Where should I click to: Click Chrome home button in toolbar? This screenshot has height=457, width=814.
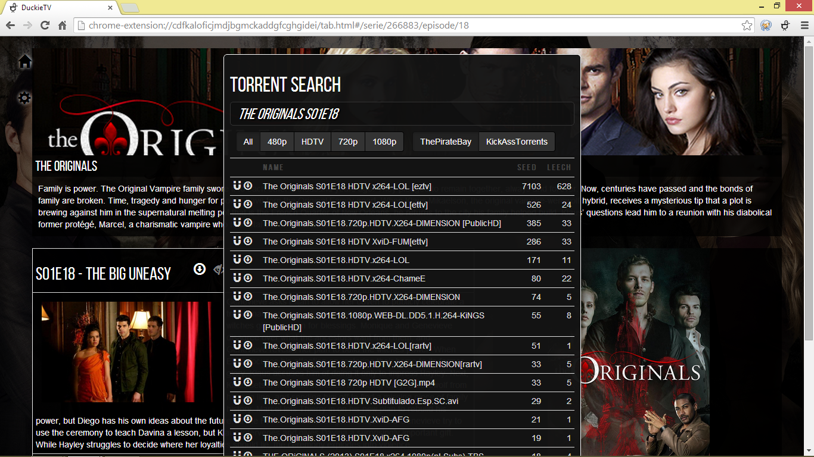coord(62,26)
